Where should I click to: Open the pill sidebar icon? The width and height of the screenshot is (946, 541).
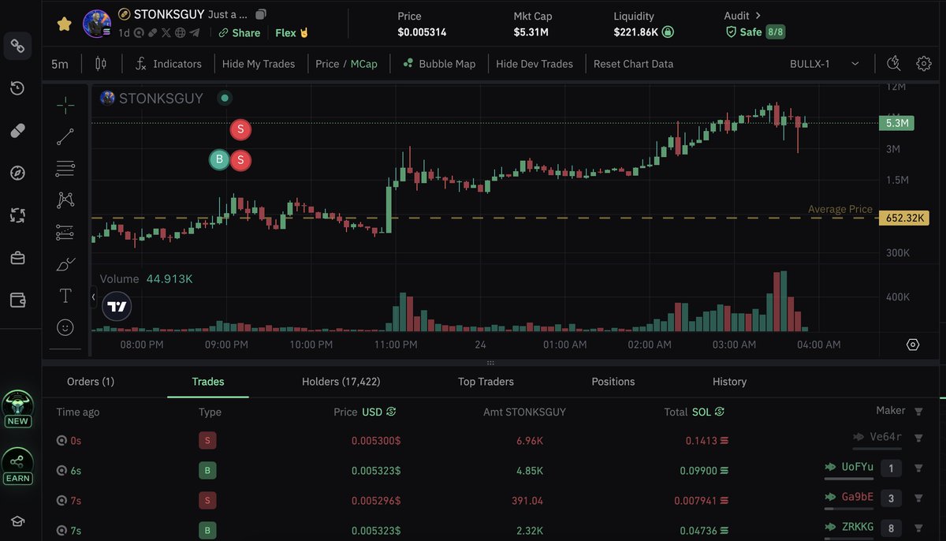[x=17, y=130]
